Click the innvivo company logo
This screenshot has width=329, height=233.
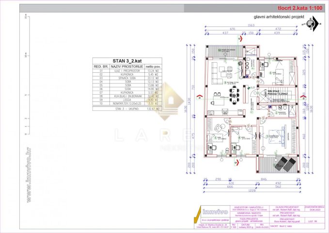click(x=215, y=212)
